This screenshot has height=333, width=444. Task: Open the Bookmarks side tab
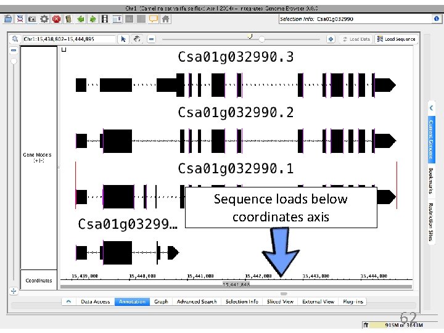431,181
